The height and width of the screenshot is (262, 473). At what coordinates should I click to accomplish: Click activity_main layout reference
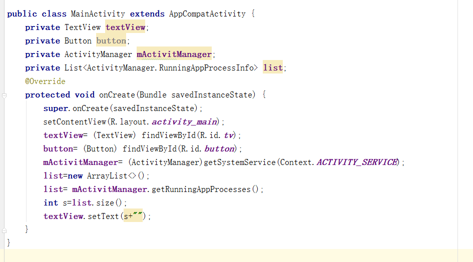click(184, 122)
